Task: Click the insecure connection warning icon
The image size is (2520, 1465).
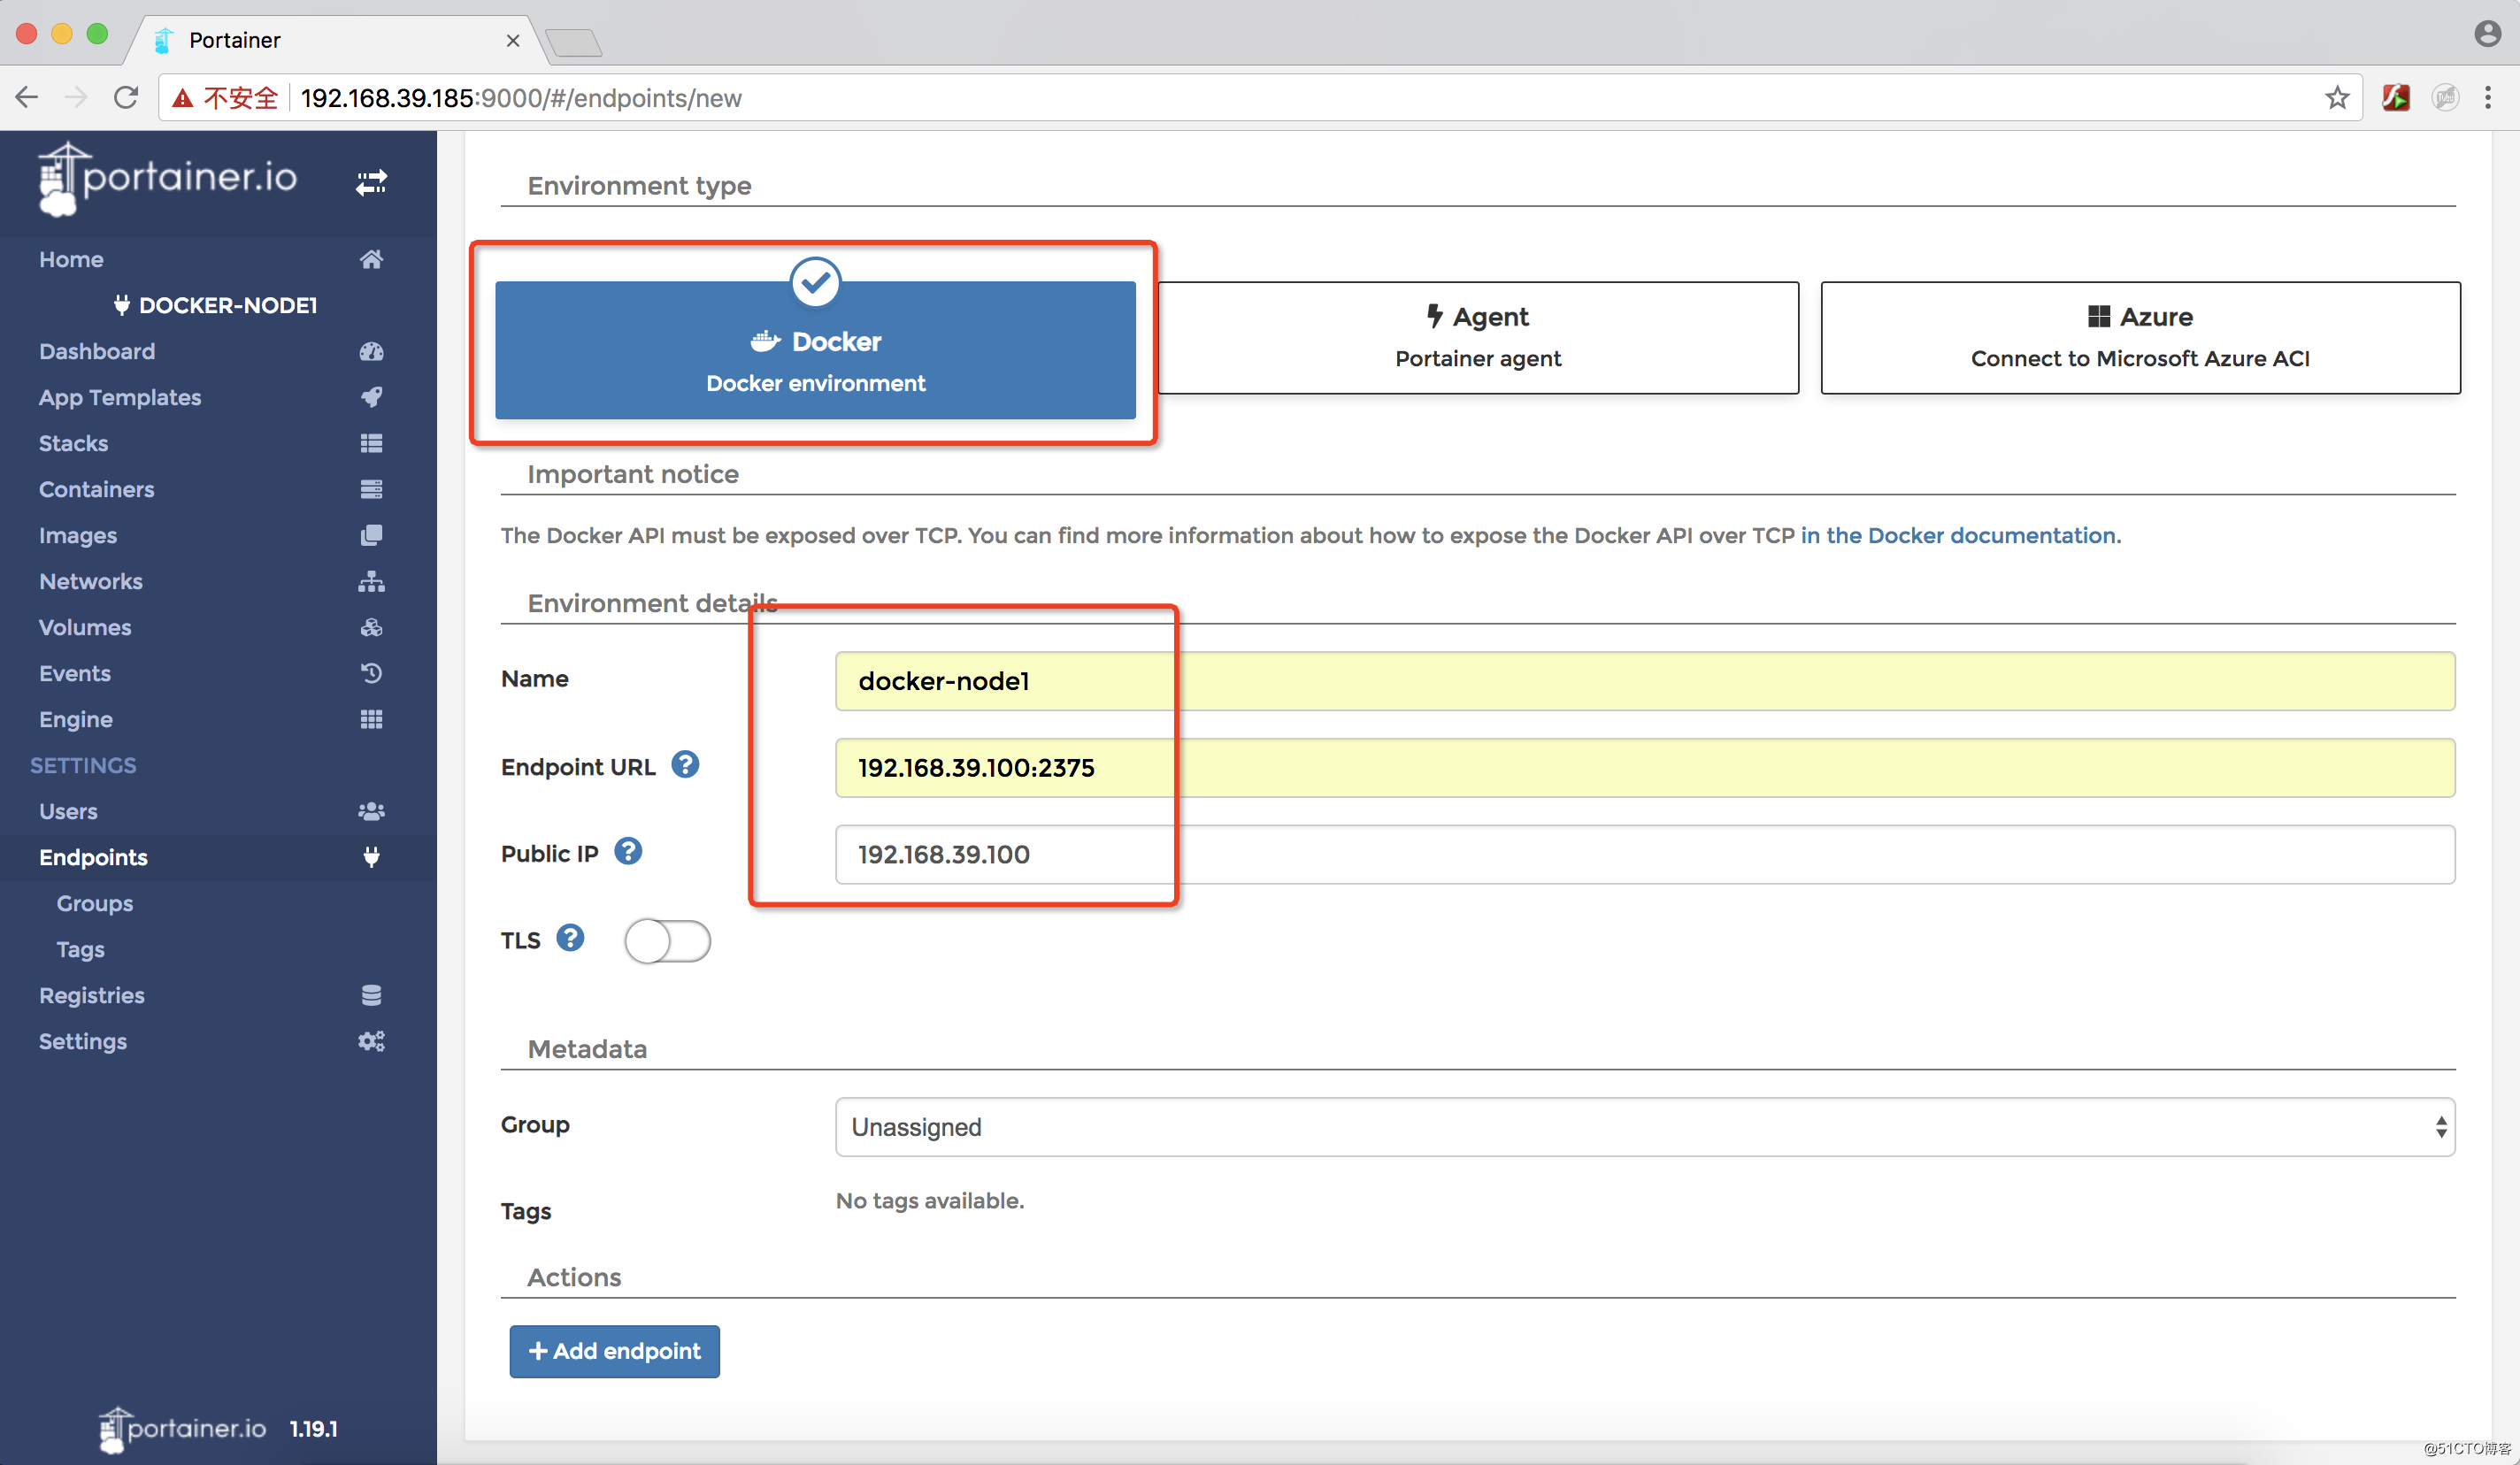Action: [182, 98]
